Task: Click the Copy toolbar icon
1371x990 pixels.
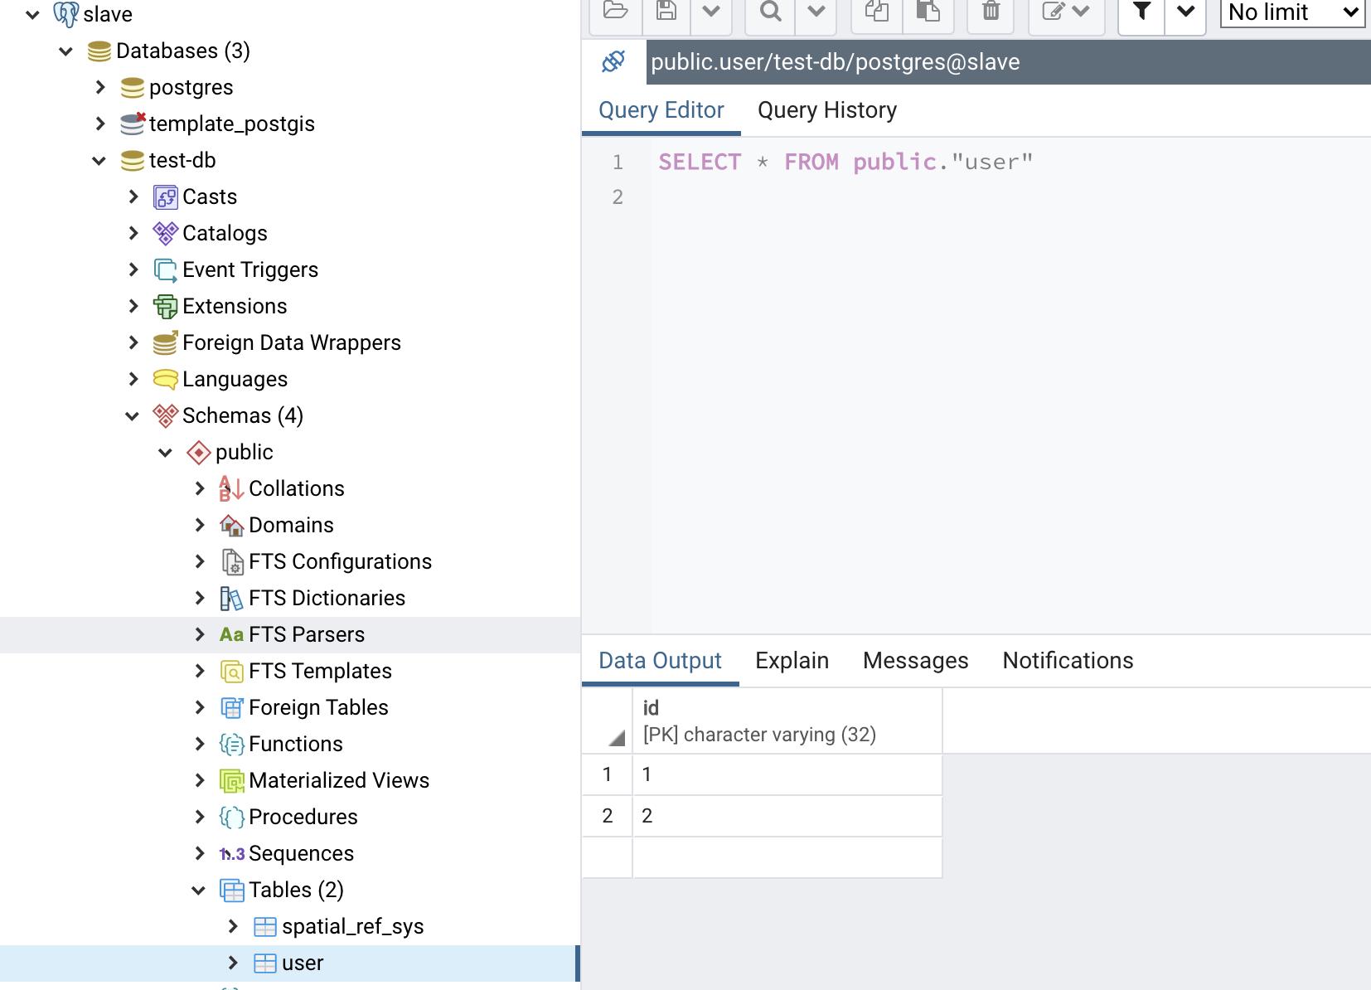Action: click(877, 11)
